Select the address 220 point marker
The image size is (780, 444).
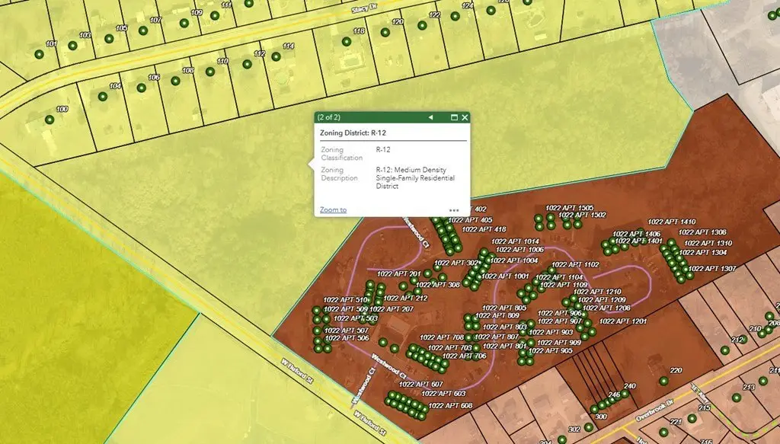[664, 381]
